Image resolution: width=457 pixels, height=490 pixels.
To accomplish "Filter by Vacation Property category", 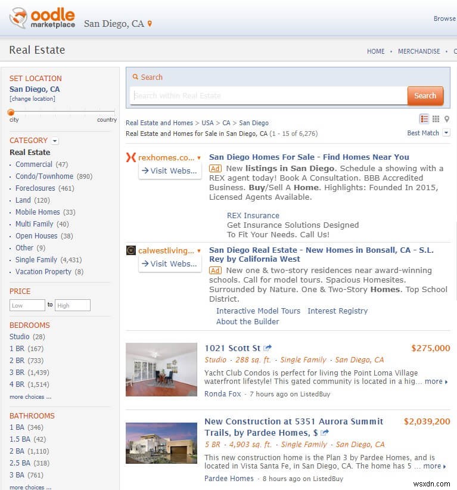I will pyautogui.click(x=43, y=272).
